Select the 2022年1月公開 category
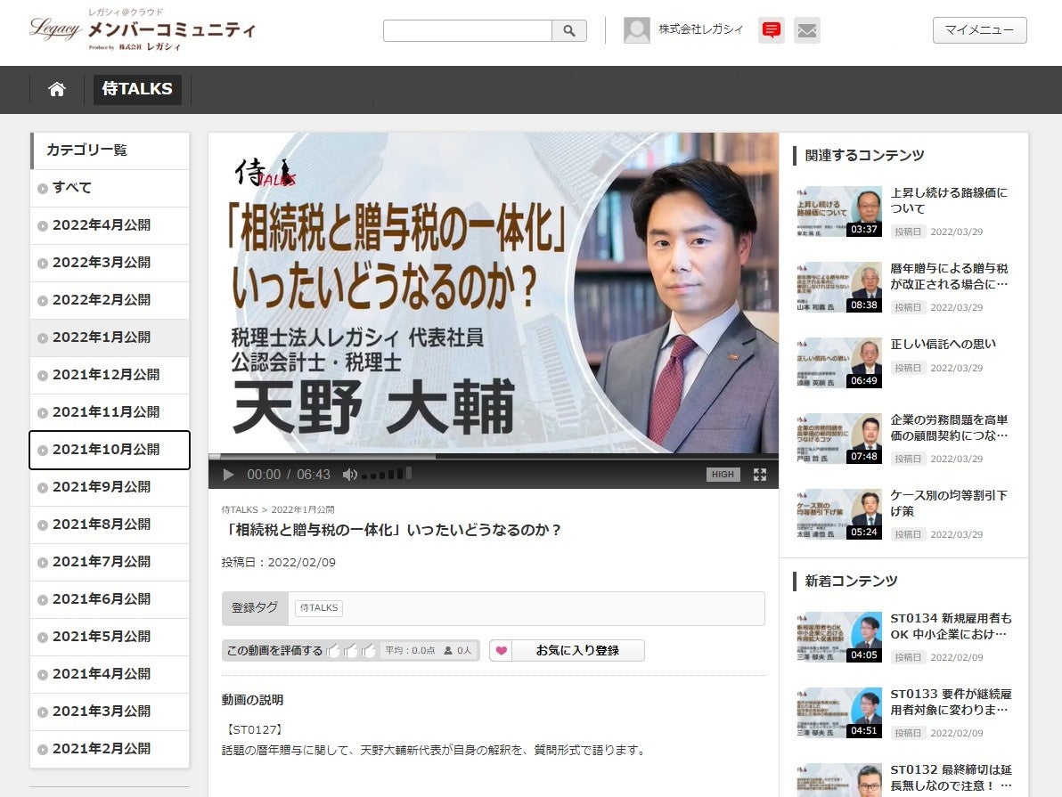Image resolution: width=1062 pixels, height=797 pixels. pyautogui.click(x=110, y=338)
